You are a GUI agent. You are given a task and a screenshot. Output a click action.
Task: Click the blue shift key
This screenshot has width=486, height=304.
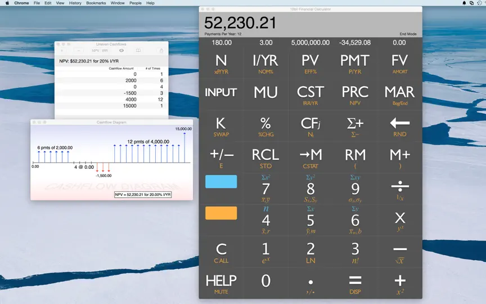coord(221,181)
